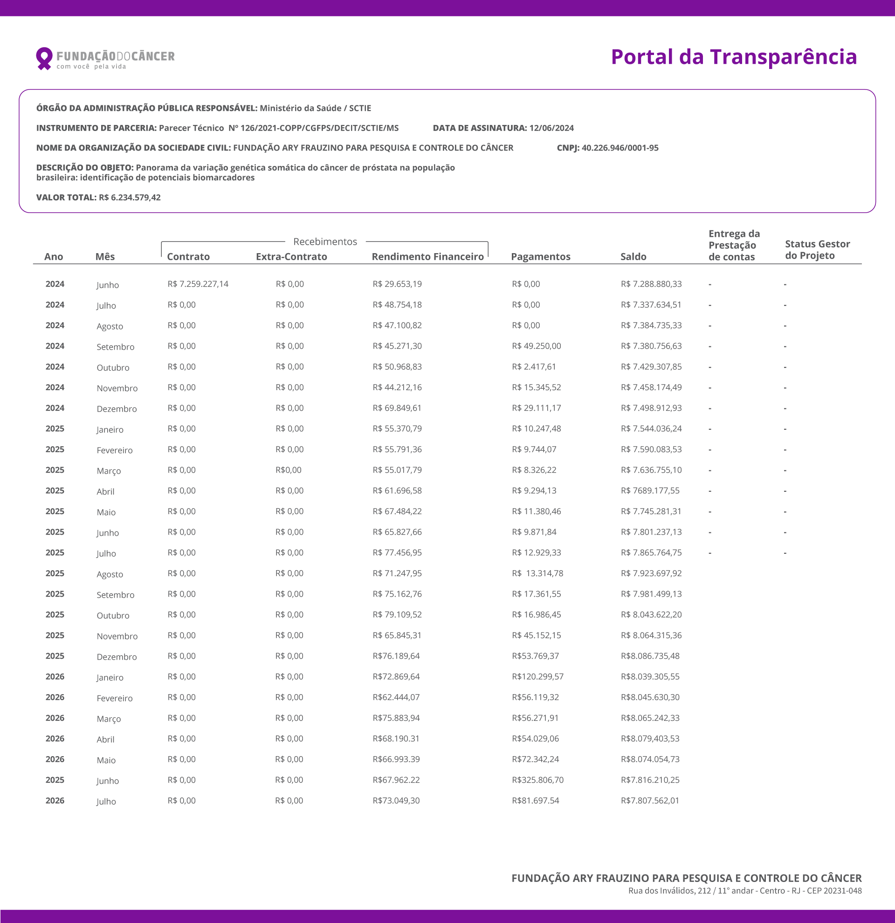
Task: Click the Setembro 2024 month cell
Action: [115, 348]
